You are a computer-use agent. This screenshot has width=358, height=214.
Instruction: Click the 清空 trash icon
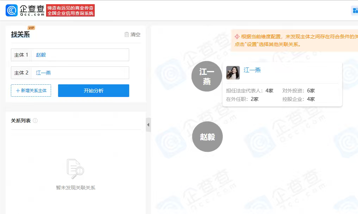point(127,34)
